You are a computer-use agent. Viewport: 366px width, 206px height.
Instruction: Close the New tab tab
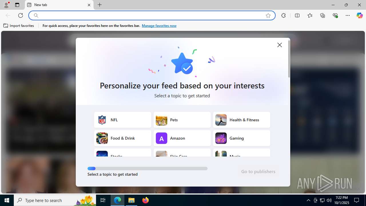pyautogui.click(x=89, y=5)
